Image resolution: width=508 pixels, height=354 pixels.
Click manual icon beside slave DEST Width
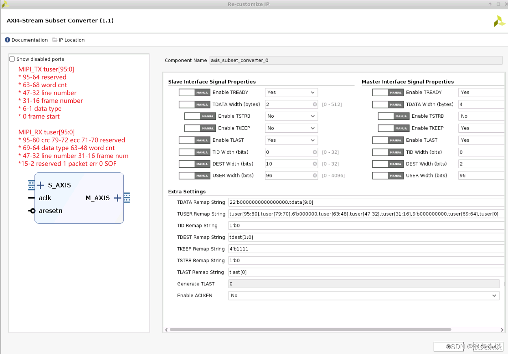point(194,164)
